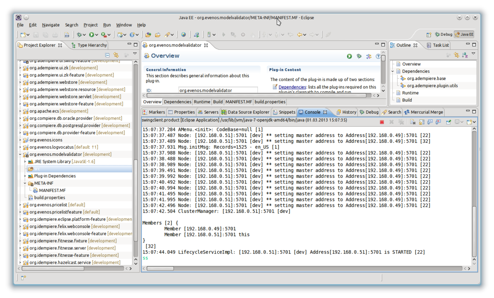
Task: Click the New file toolbar icon
Action: coord(23,35)
